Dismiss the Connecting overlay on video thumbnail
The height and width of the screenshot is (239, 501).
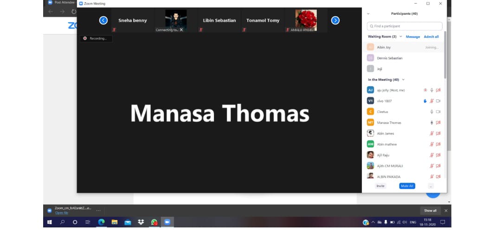(181, 30)
